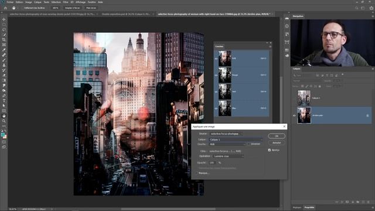
Task: Select the Lasso tool
Action: 4,29
